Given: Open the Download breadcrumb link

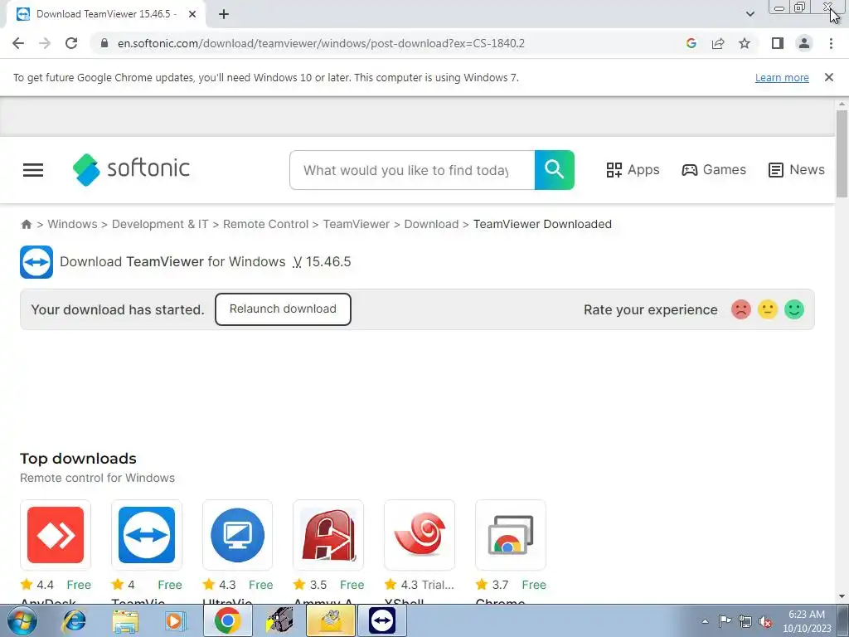Looking at the screenshot, I should (431, 224).
